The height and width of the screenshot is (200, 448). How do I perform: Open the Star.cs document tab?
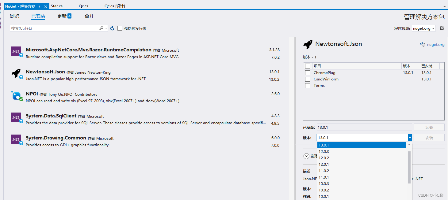click(56, 6)
